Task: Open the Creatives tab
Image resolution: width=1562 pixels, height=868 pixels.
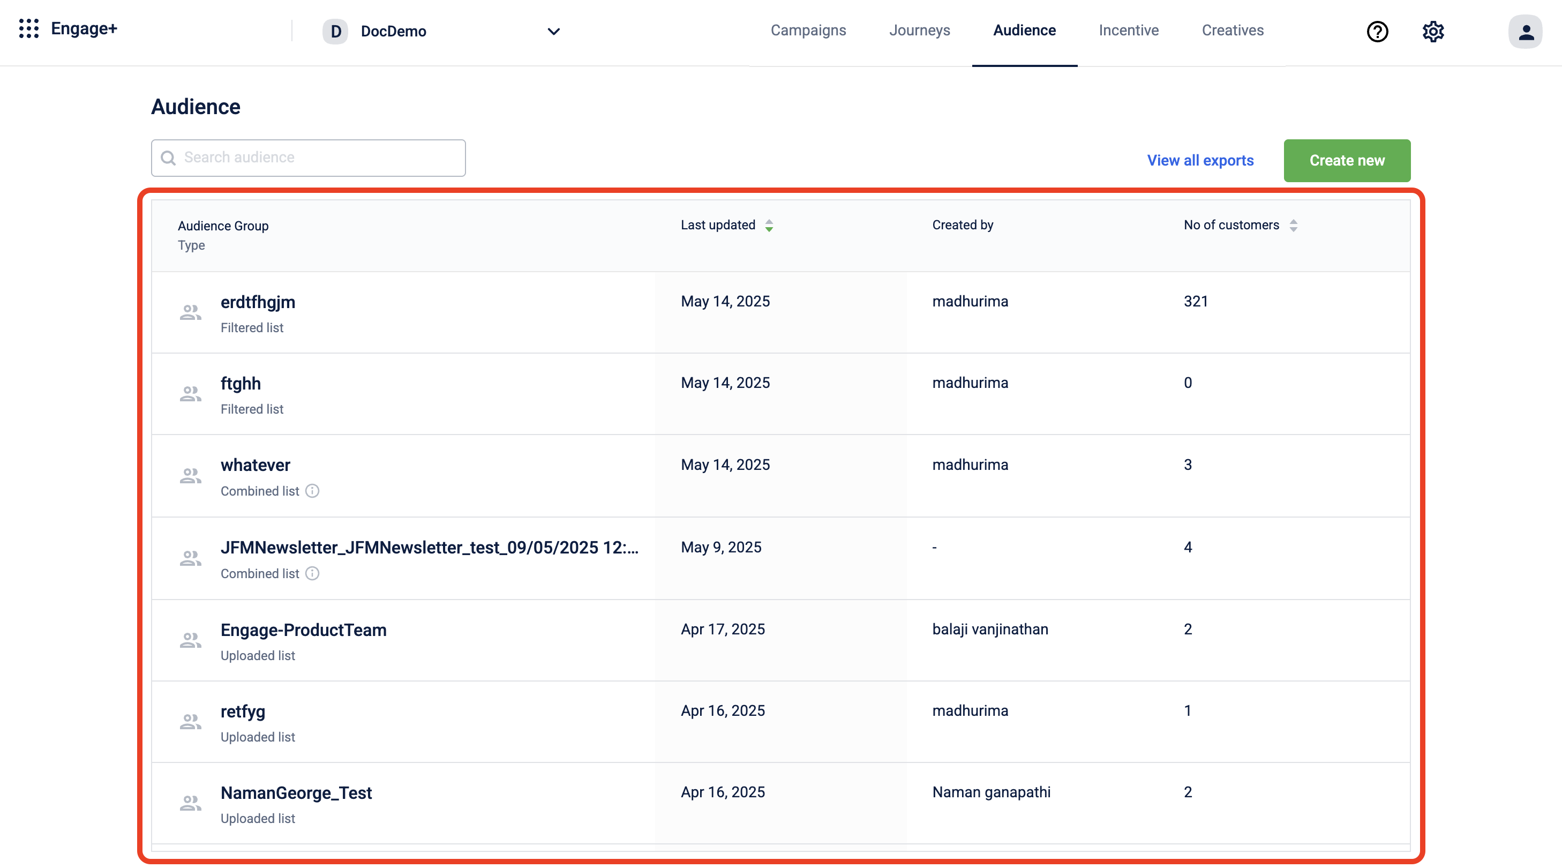Action: click(1232, 31)
